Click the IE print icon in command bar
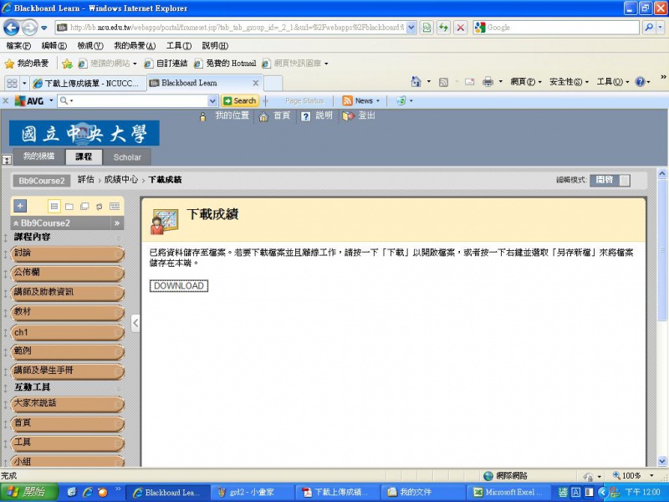 pyautogui.click(x=488, y=82)
